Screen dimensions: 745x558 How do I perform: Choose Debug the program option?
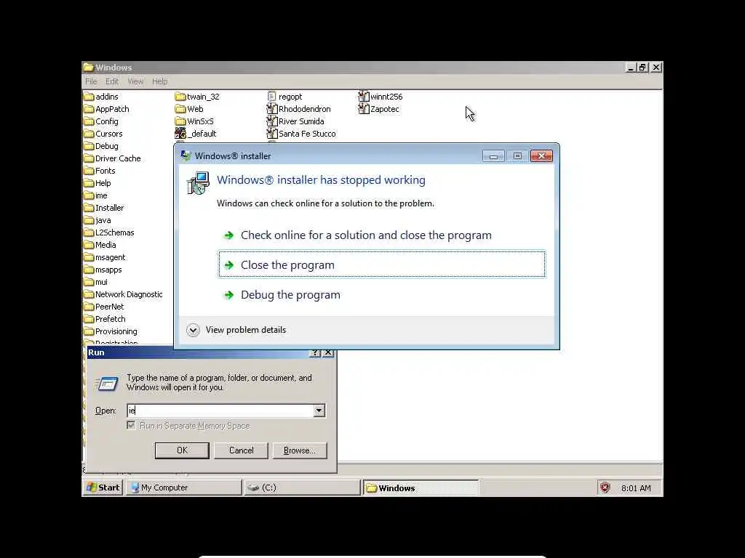[x=382, y=295]
